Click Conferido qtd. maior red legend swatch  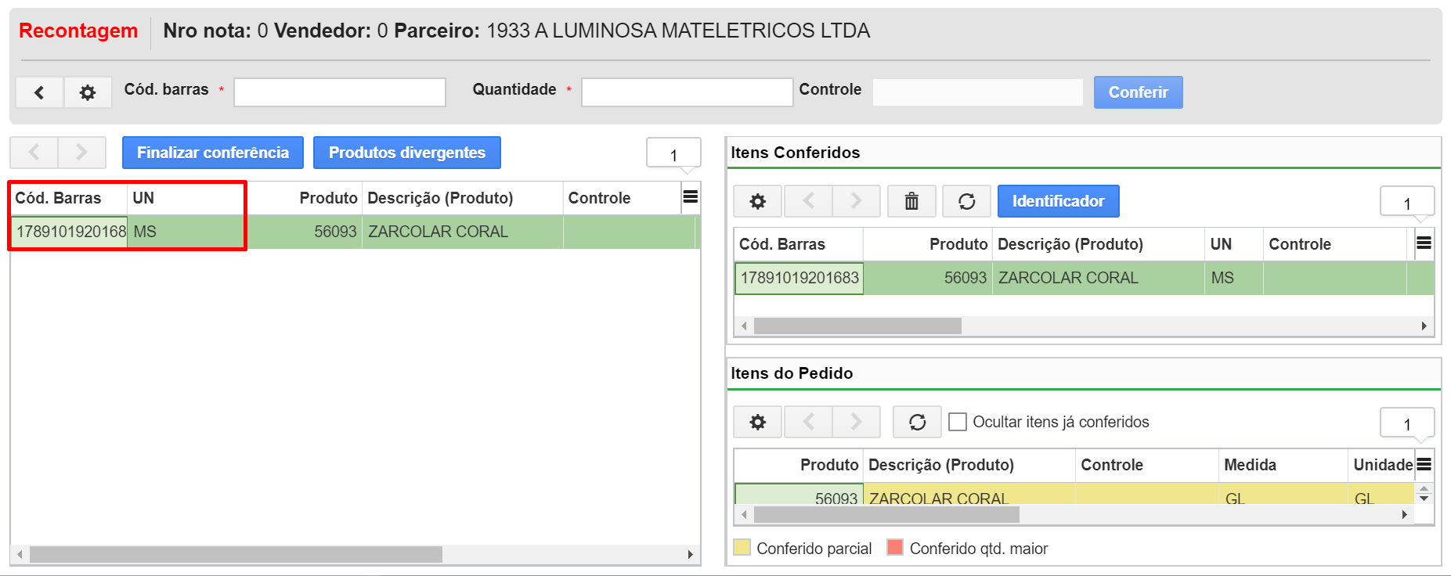click(x=895, y=547)
